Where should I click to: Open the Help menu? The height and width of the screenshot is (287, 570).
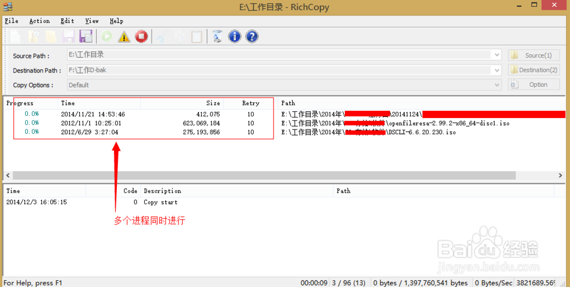[x=116, y=21]
